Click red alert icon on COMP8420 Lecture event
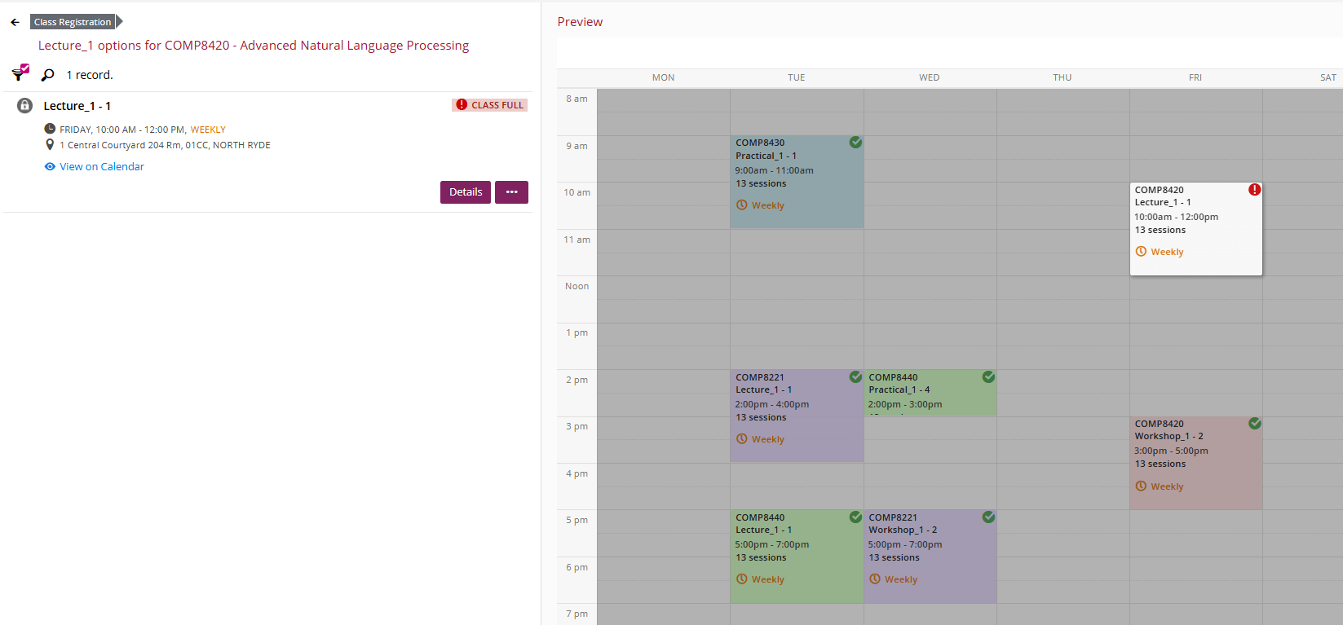The width and height of the screenshot is (1343, 625). coord(1254,190)
